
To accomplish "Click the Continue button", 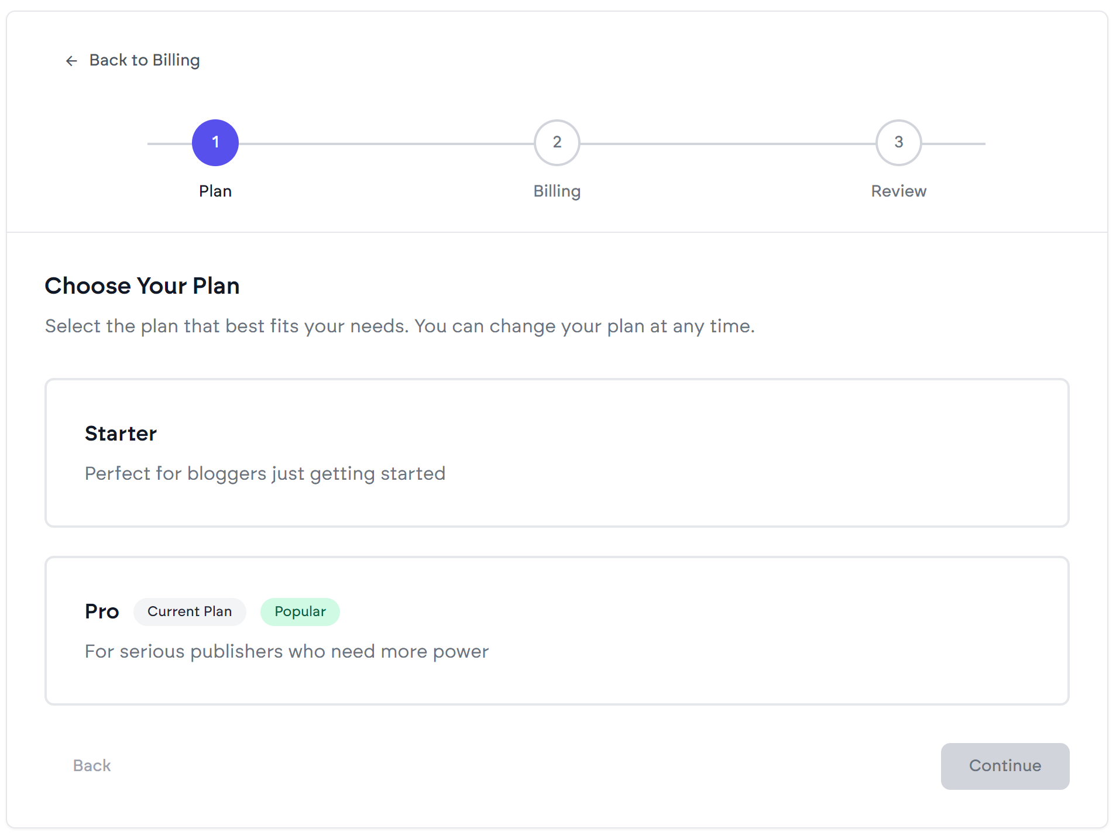I will pos(1005,766).
